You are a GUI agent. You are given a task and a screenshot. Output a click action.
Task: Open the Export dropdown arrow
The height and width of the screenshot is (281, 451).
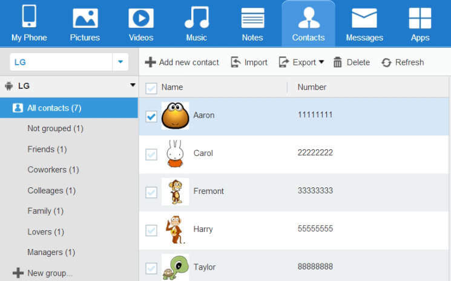[321, 62]
